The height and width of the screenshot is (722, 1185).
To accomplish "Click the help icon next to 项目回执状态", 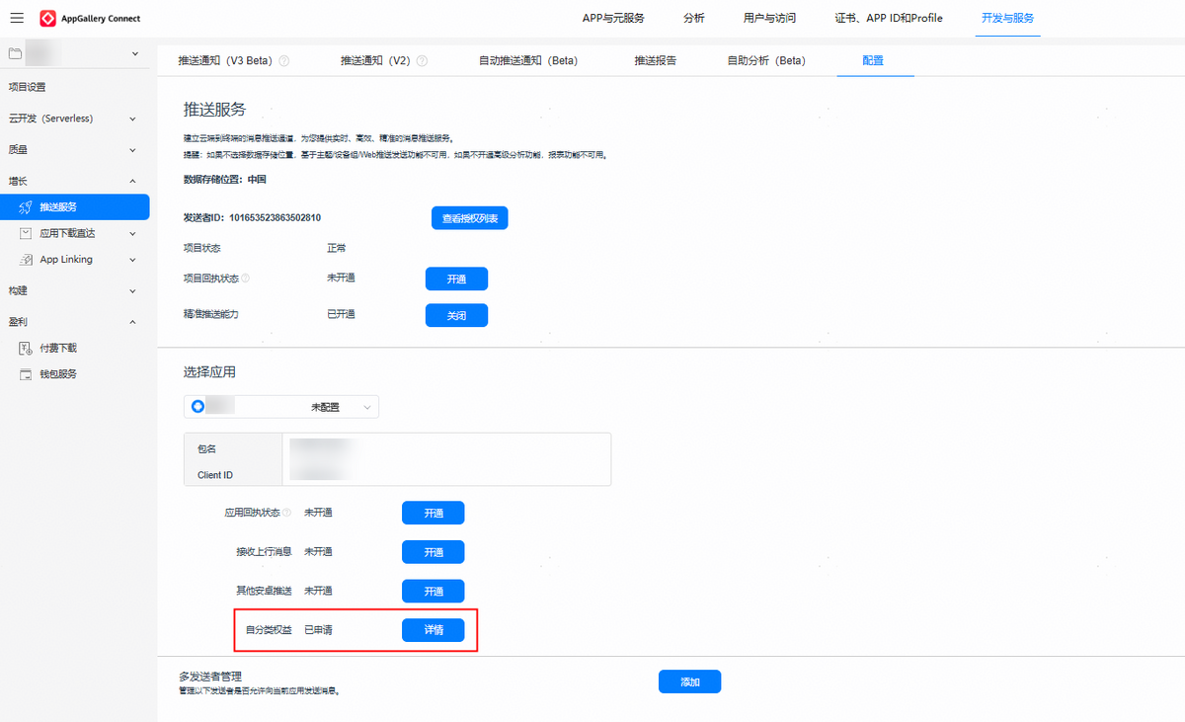I will coord(246,279).
